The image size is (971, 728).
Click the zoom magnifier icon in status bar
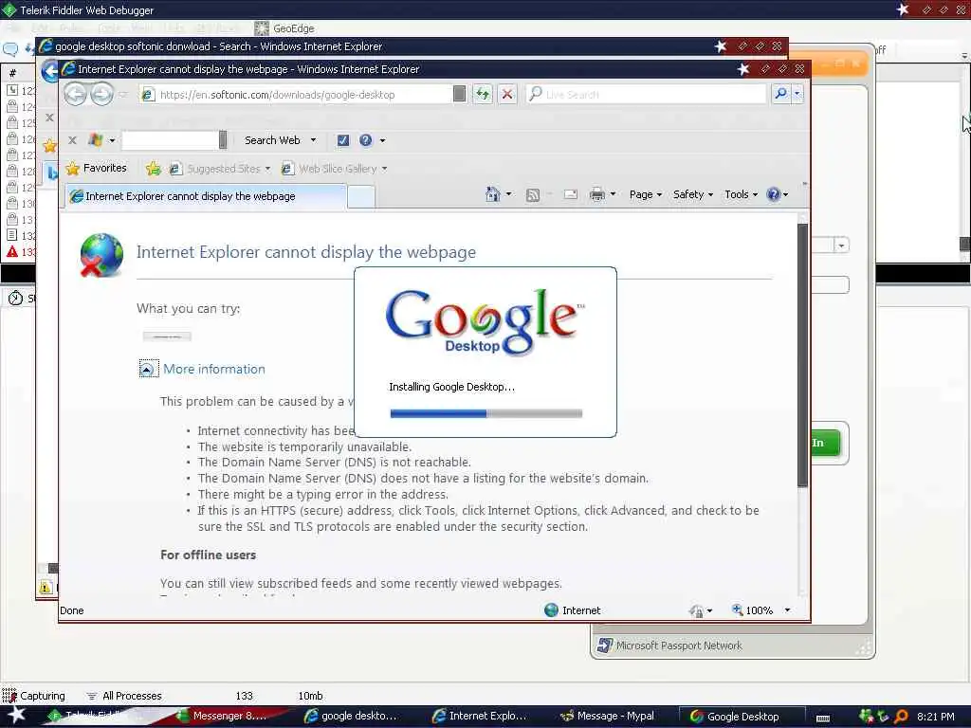(737, 610)
